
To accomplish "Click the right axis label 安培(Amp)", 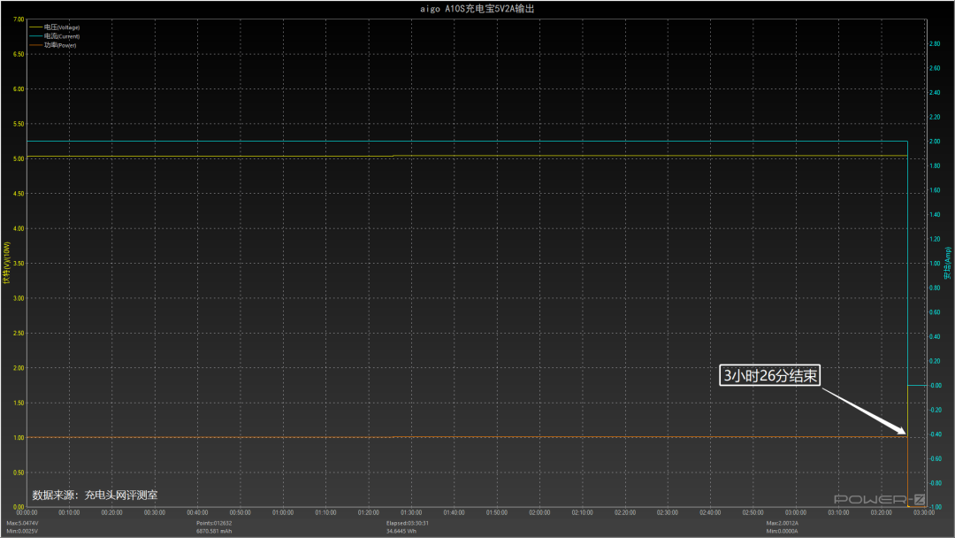I will [x=947, y=263].
